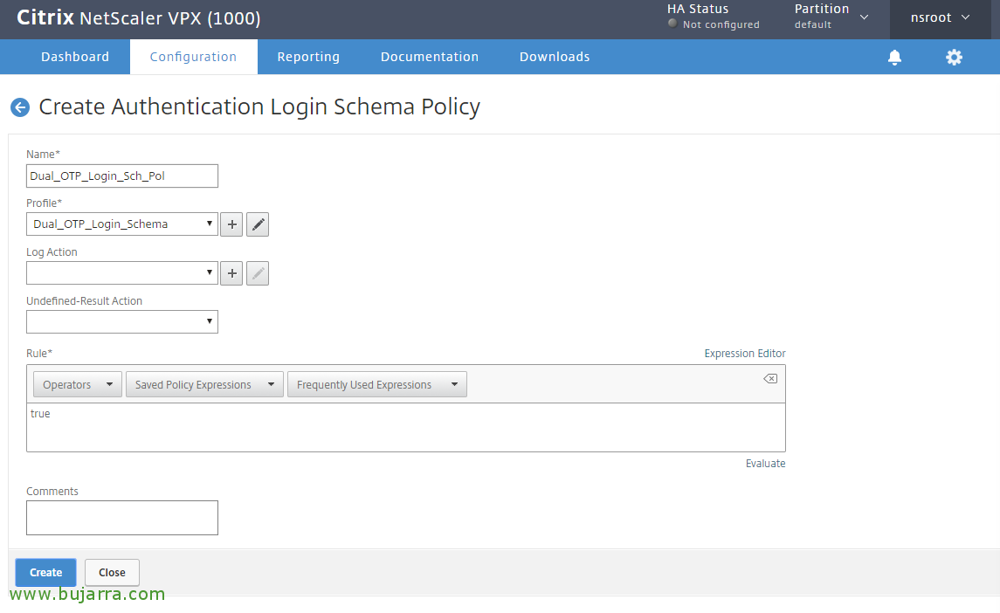Open the nsroot user menu
This screenshot has height=613, width=1000.
940,17
